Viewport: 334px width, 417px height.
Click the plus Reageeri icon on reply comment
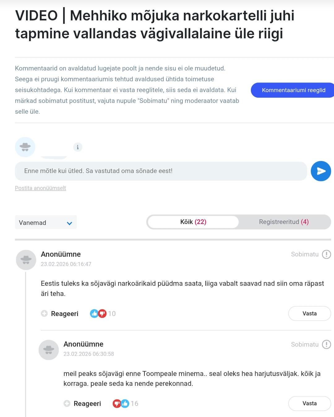(x=67, y=403)
